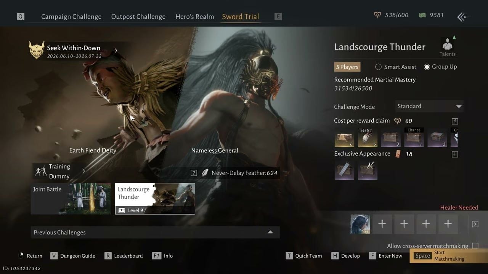Select the Exclusive Appearance blade chest item
488x274 pixels.
[344, 170]
